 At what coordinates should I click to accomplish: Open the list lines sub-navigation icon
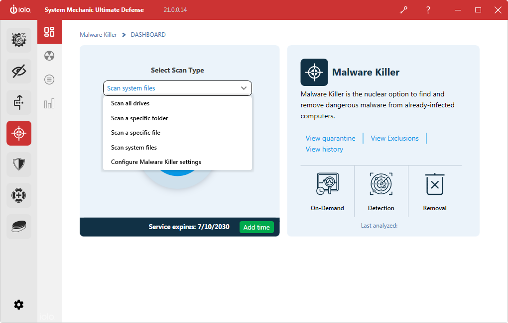point(49,80)
